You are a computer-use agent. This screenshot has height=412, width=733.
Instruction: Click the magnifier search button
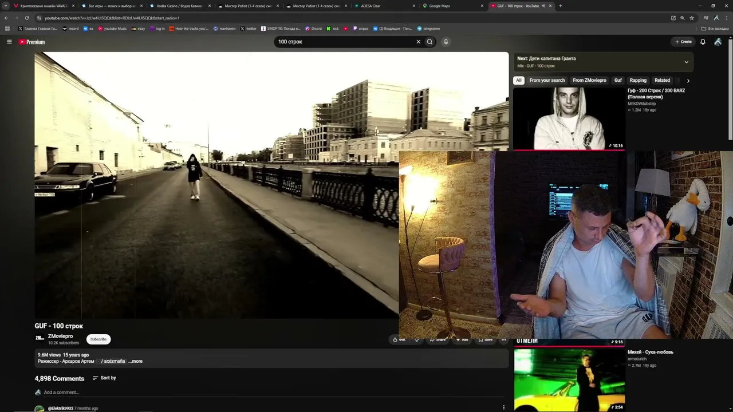(x=429, y=42)
